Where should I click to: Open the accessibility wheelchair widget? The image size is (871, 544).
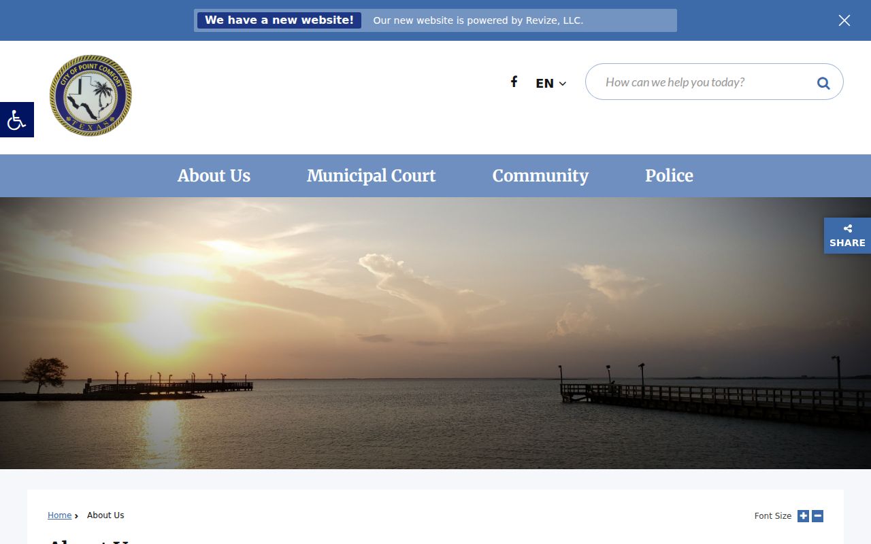tap(16, 120)
